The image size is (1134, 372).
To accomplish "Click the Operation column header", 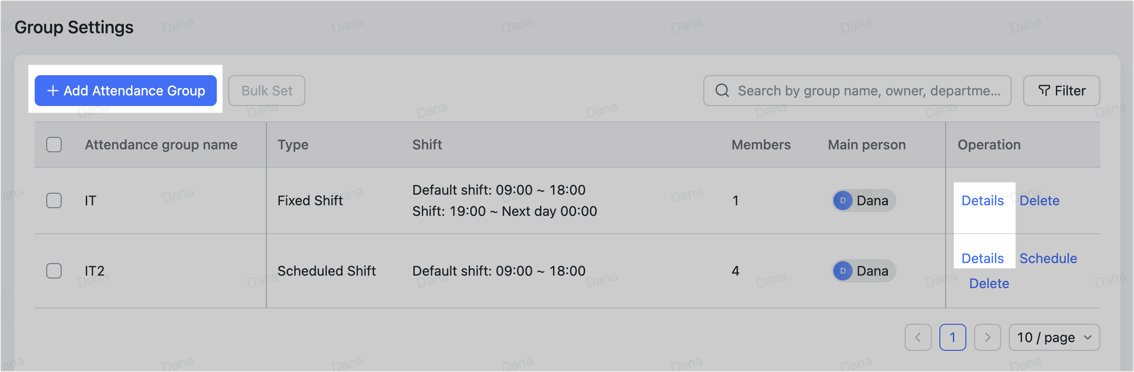I will (989, 144).
